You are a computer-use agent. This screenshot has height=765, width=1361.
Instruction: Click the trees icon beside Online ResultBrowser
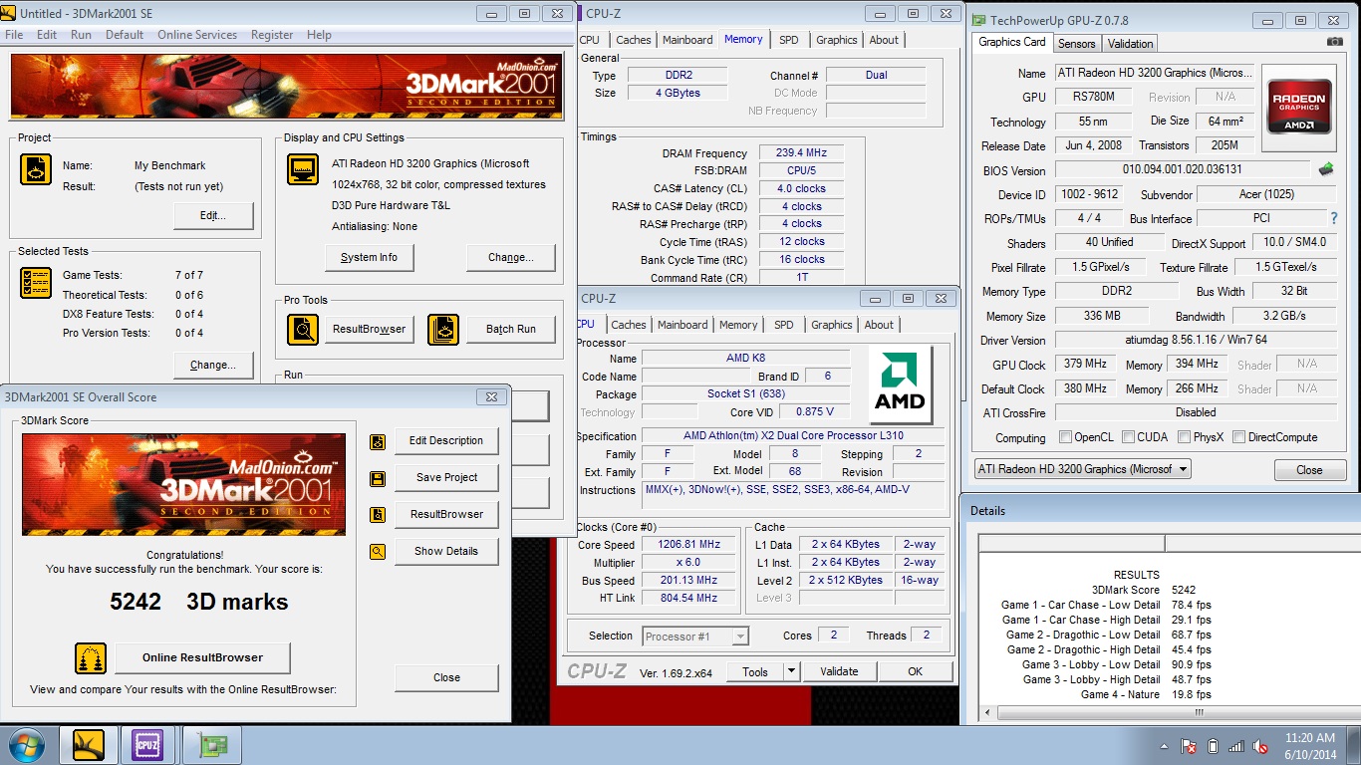[91, 658]
